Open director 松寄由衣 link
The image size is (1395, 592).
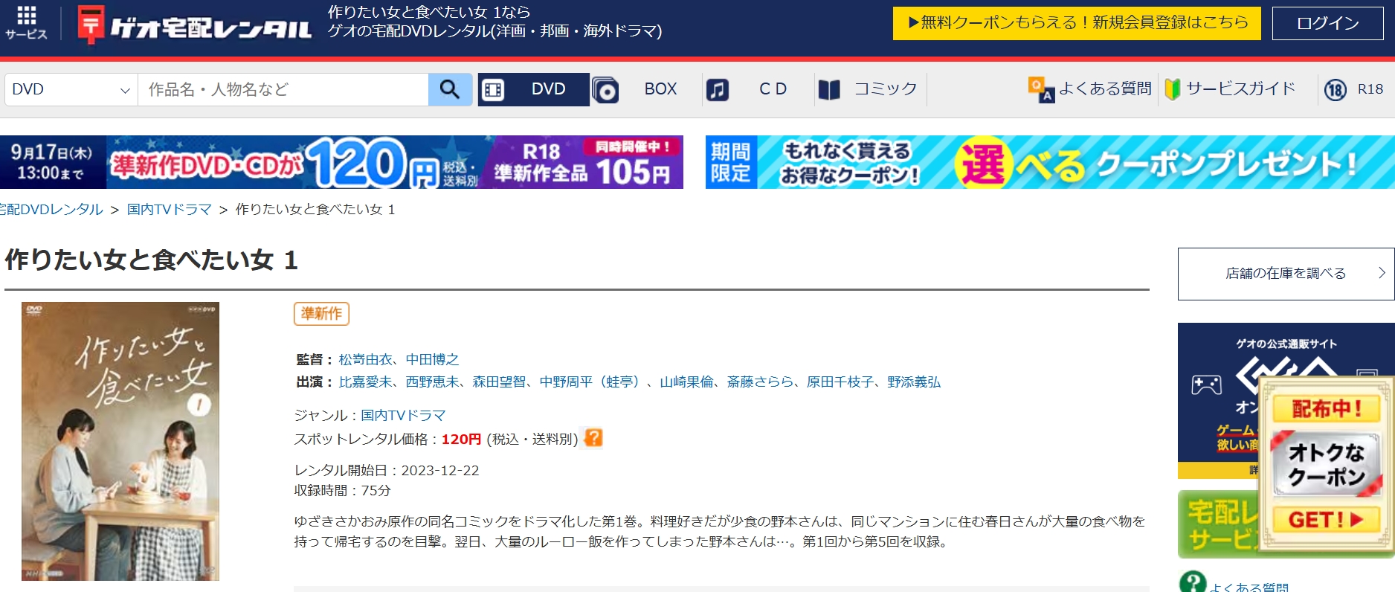[365, 360]
